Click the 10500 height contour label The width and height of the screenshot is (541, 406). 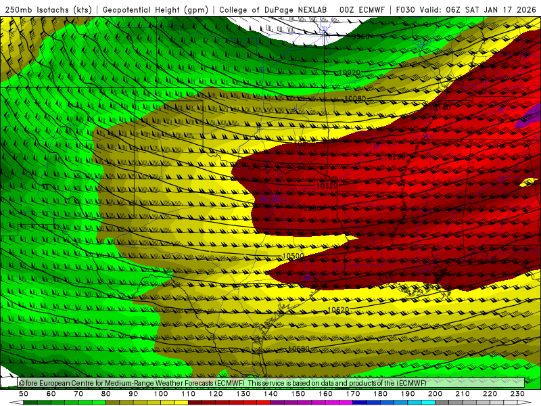click(x=293, y=256)
